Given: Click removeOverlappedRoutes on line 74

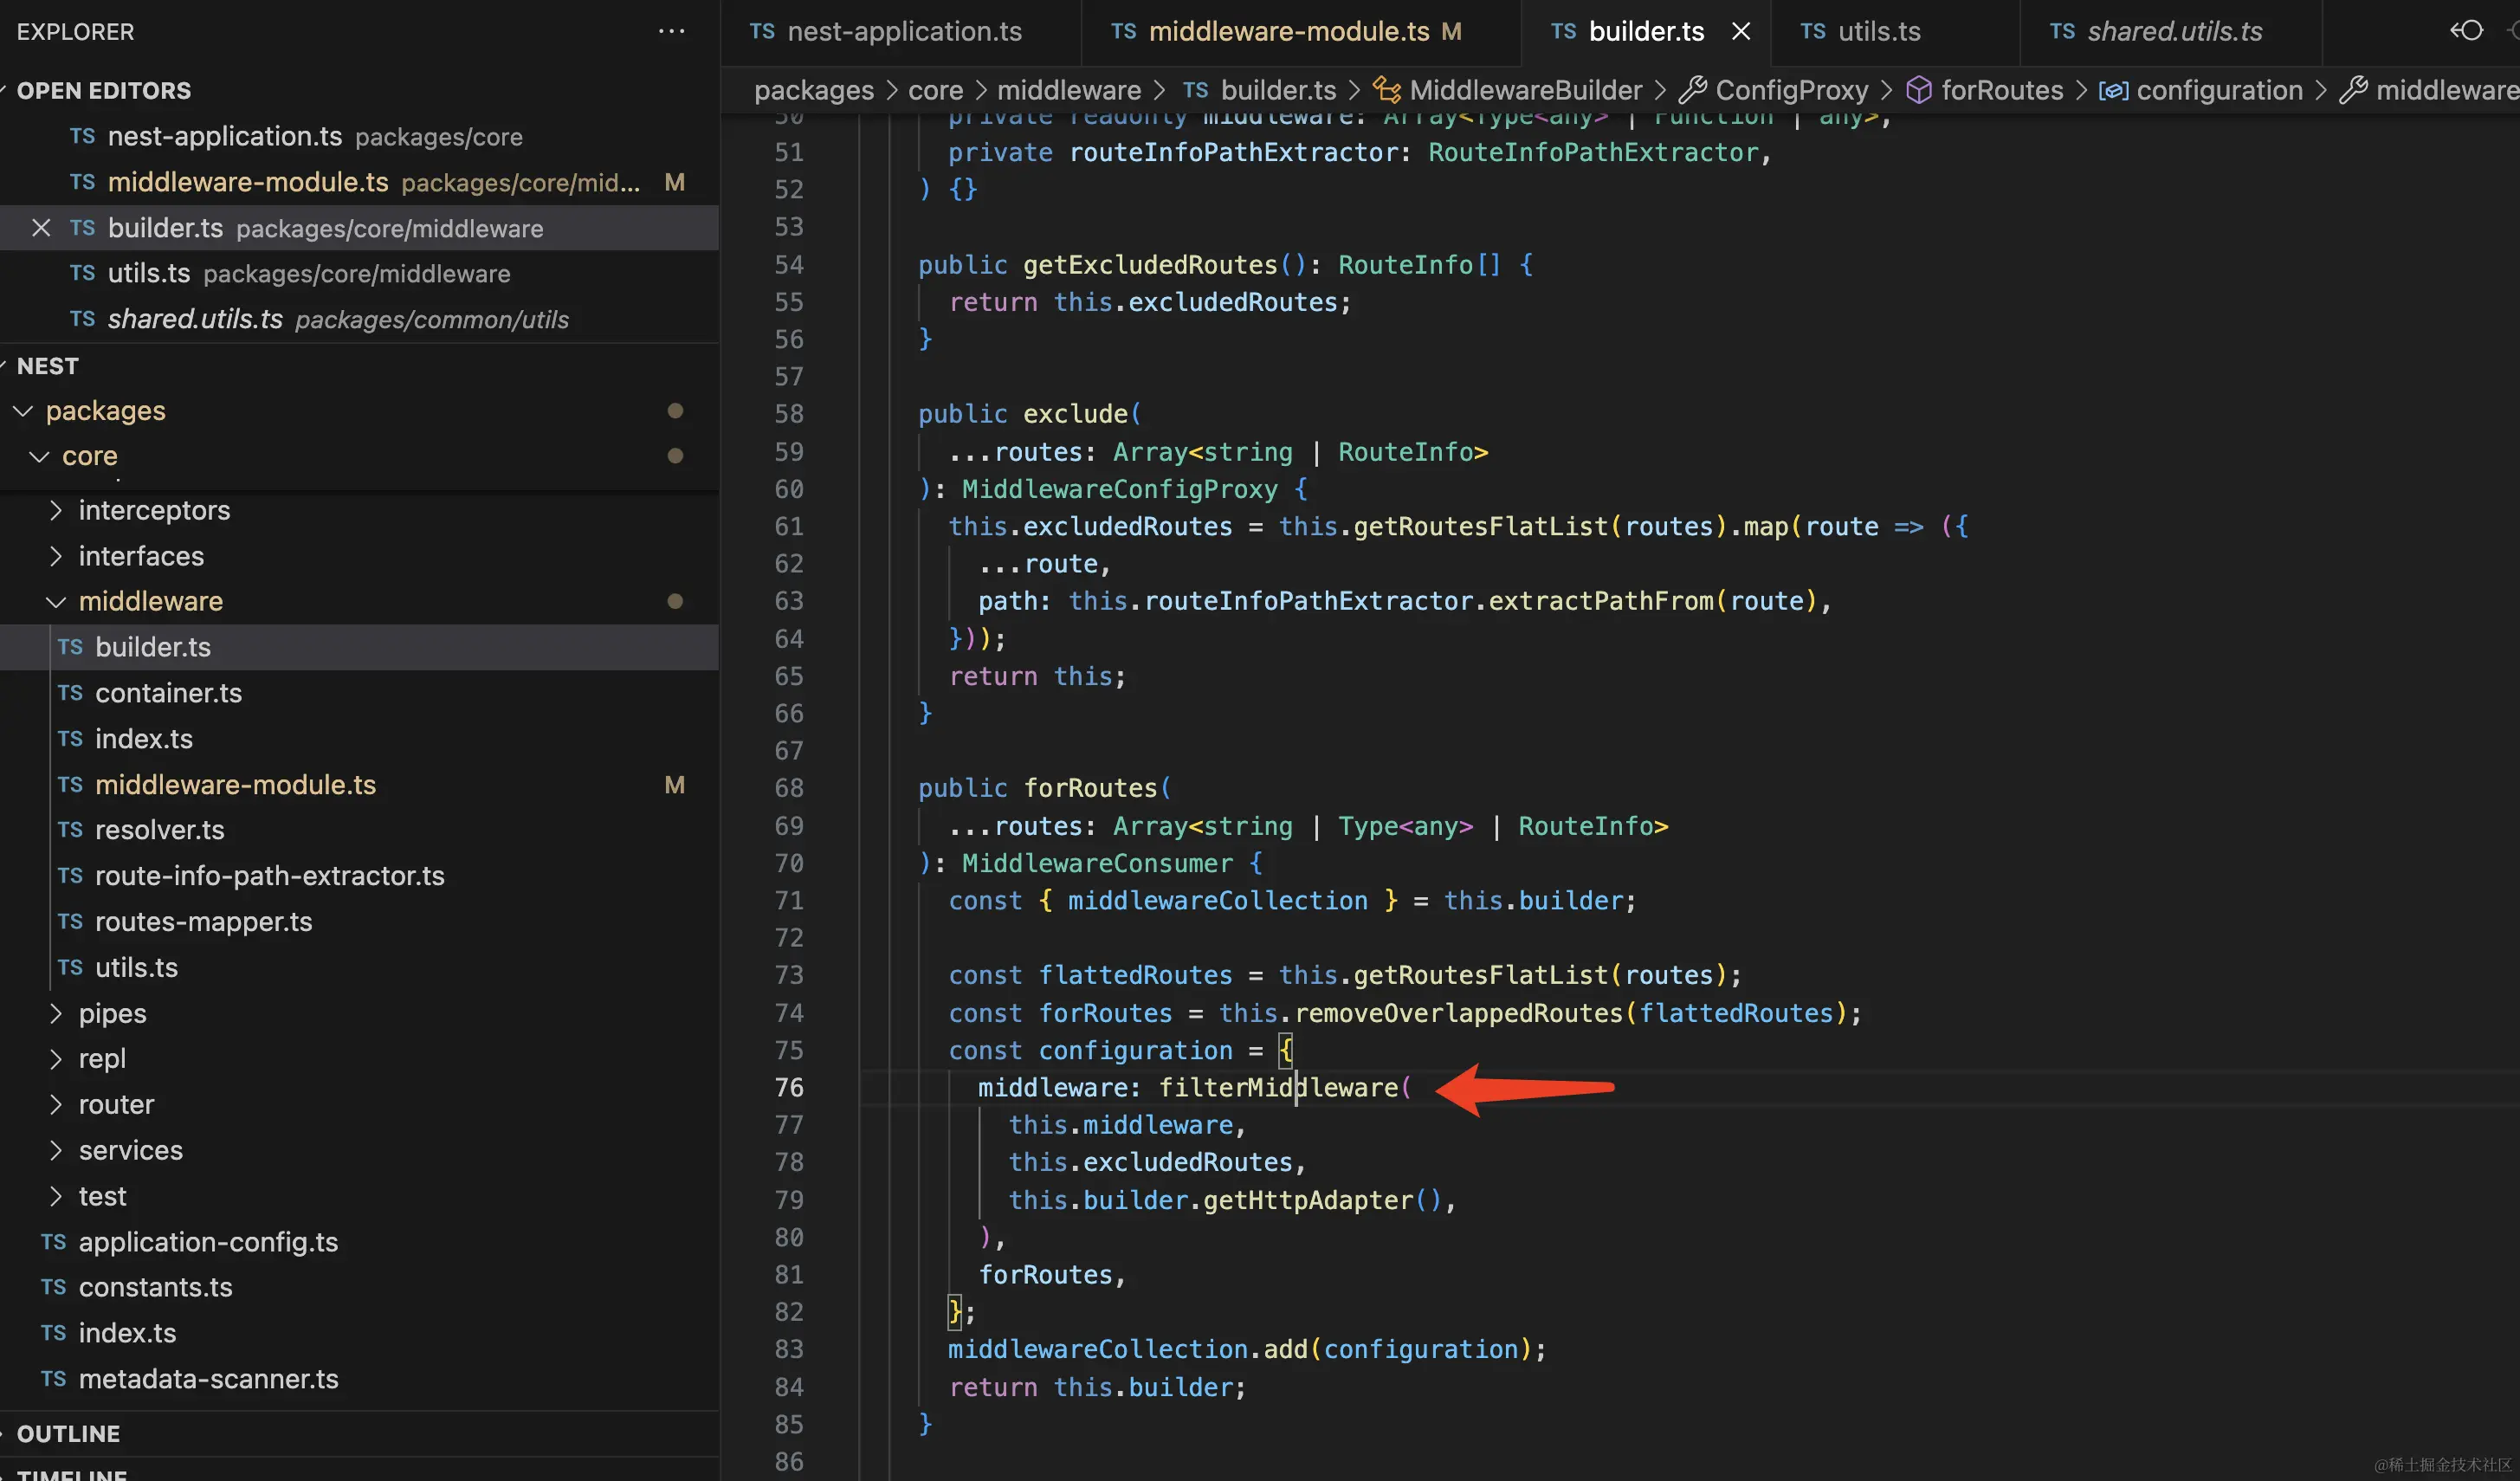Looking at the screenshot, I should coord(1458,1013).
